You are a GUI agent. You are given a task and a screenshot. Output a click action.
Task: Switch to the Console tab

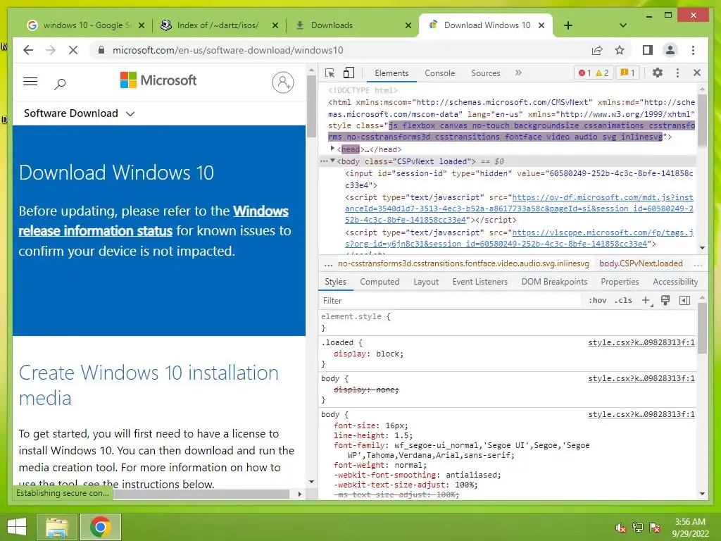[439, 73]
